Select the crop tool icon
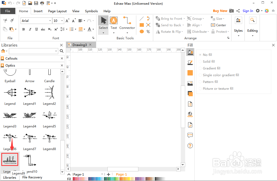The image size is (277, 181). pos(148,32)
